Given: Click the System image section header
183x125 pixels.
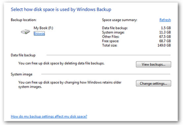Looking at the screenshot, I should pyautogui.click(x=21, y=74).
